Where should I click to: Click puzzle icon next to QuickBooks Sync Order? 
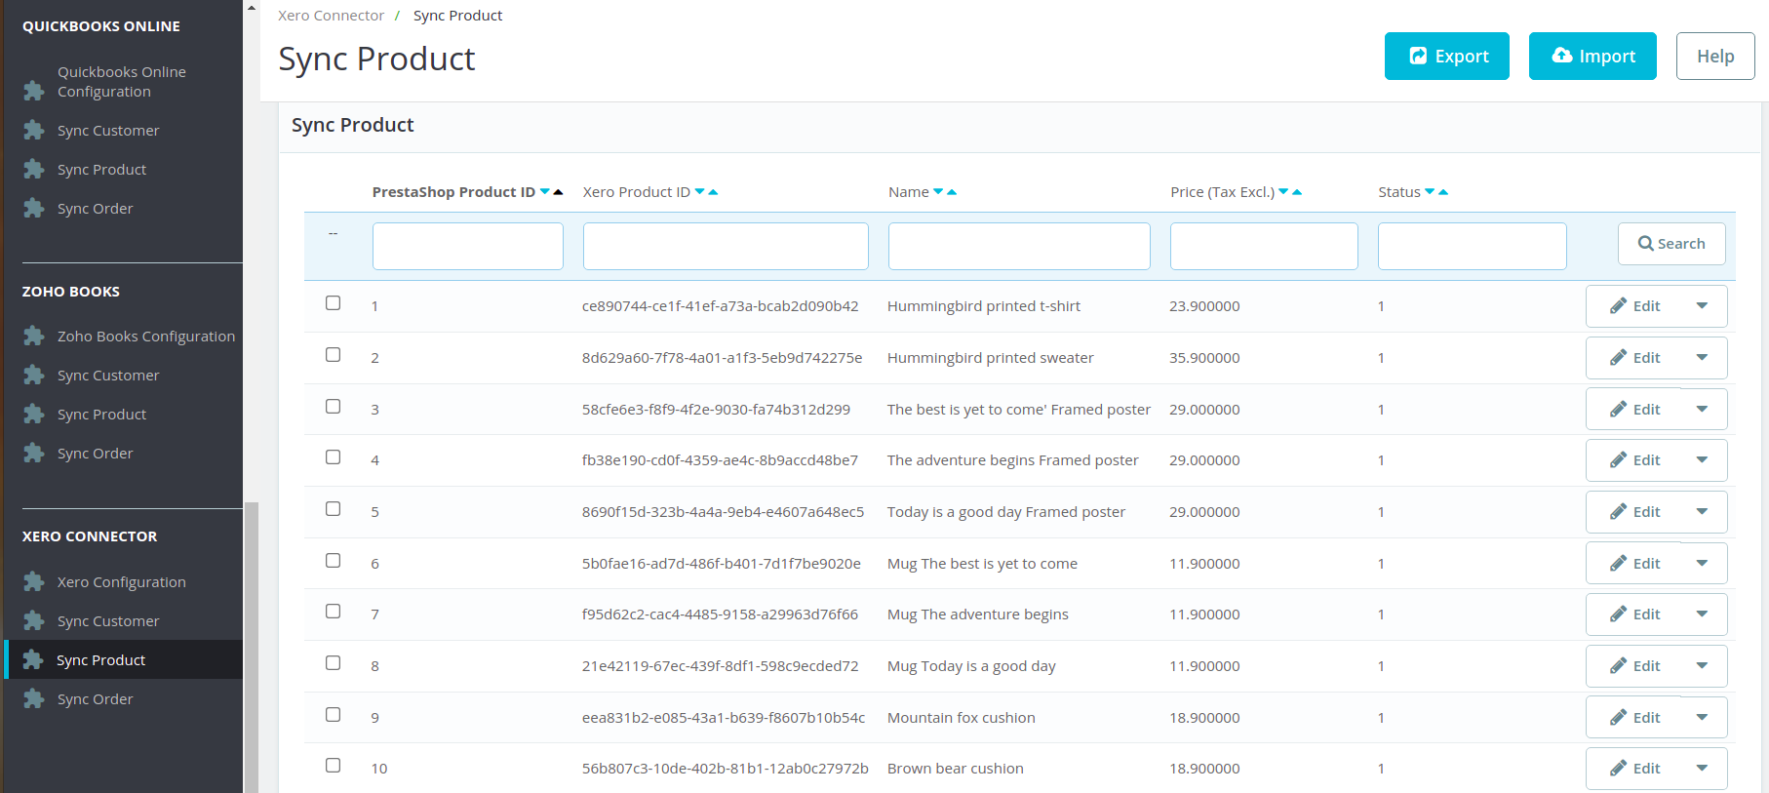point(34,208)
